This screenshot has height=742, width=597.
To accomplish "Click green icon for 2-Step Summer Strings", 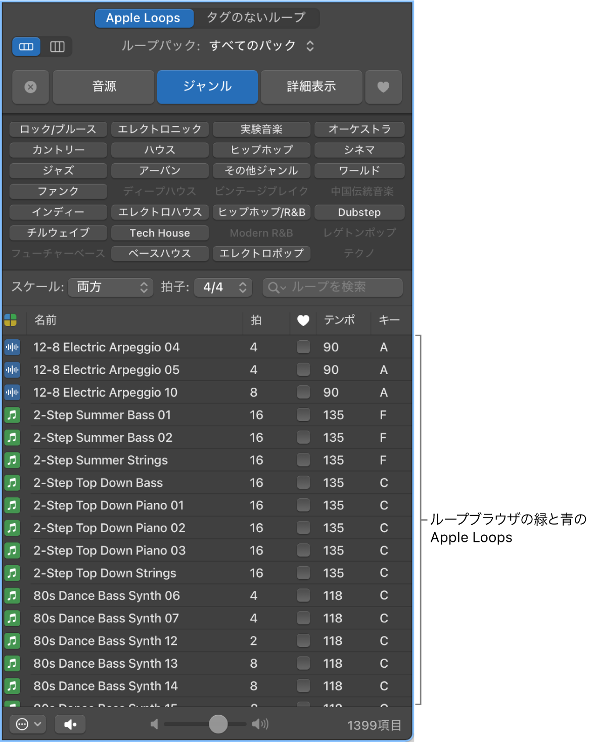I will 12,460.
